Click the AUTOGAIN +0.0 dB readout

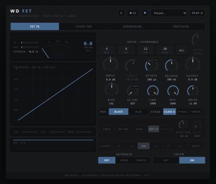(x=26, y=52)
